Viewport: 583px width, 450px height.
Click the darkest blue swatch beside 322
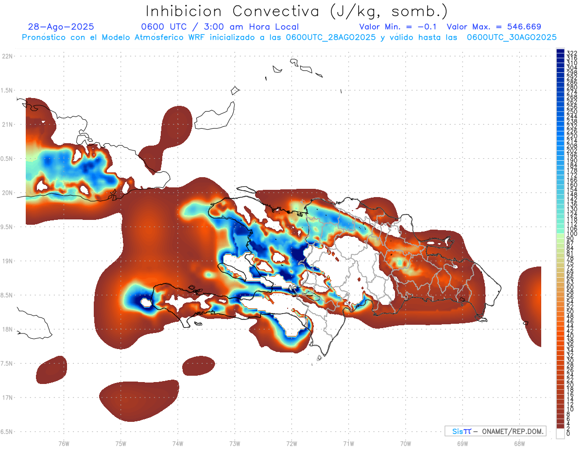(x=560, y=51)
